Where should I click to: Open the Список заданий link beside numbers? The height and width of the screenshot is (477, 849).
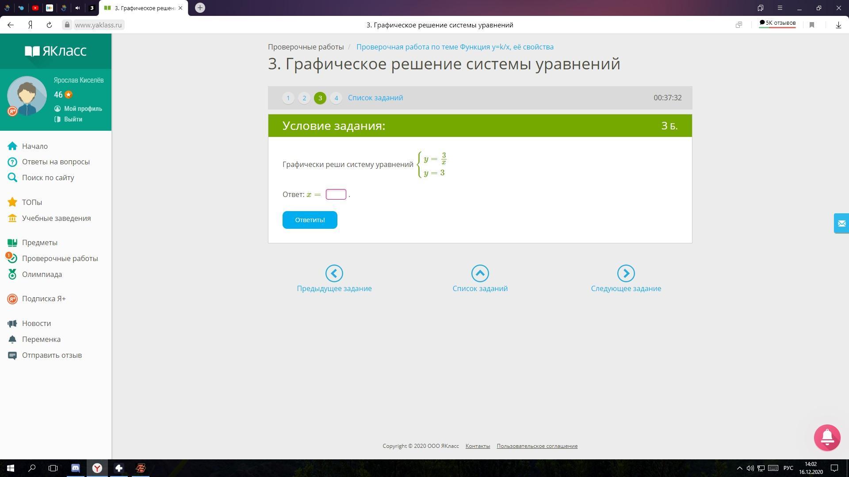pos(375,98)
